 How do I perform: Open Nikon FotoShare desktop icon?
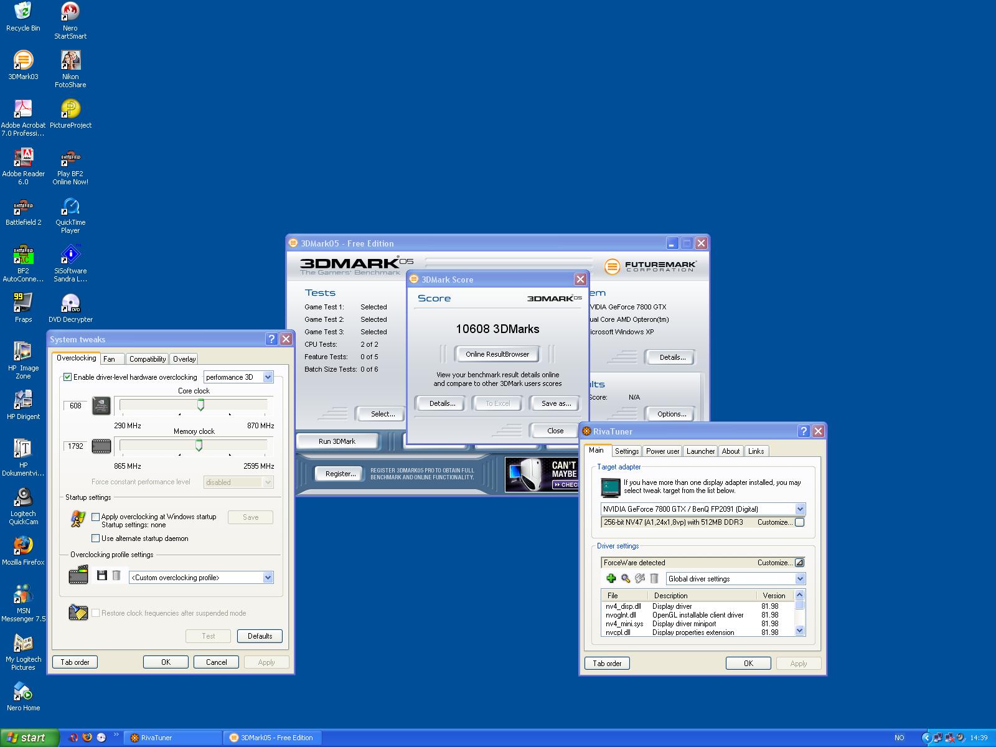[70, 68]
